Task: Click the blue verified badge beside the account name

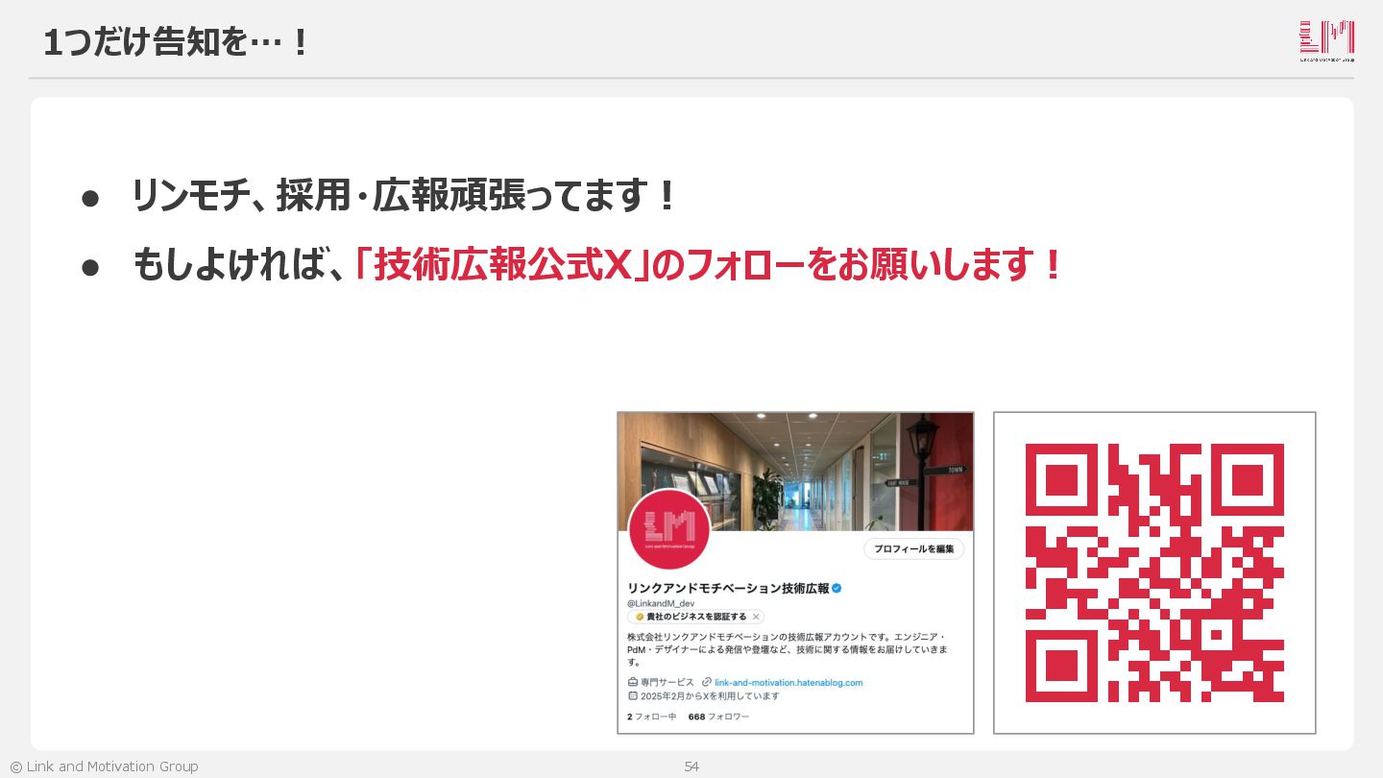Action: point(837,588)
